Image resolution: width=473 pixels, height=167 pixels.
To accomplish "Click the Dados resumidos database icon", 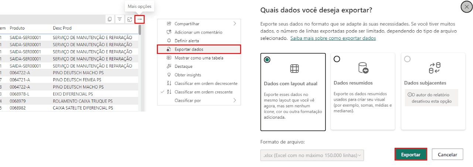I will point(363,68).
